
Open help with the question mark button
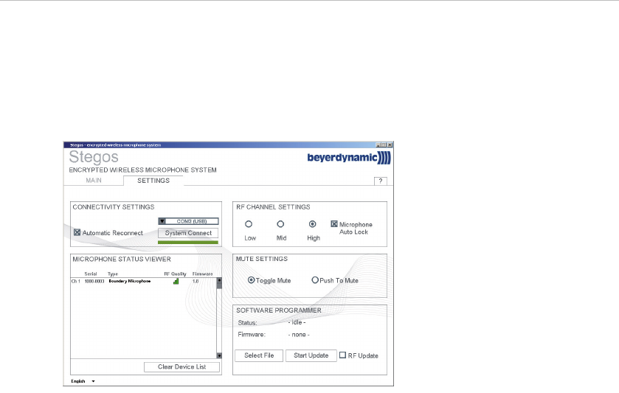point(381,181)
